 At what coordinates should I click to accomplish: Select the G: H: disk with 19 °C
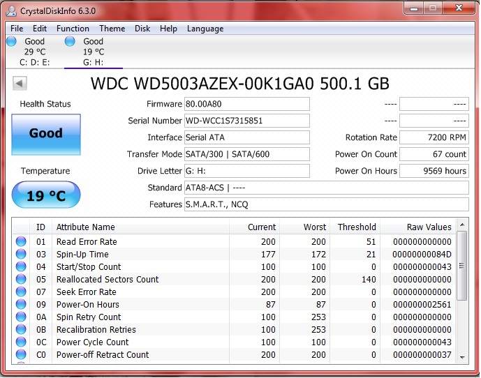pos(92,52)
